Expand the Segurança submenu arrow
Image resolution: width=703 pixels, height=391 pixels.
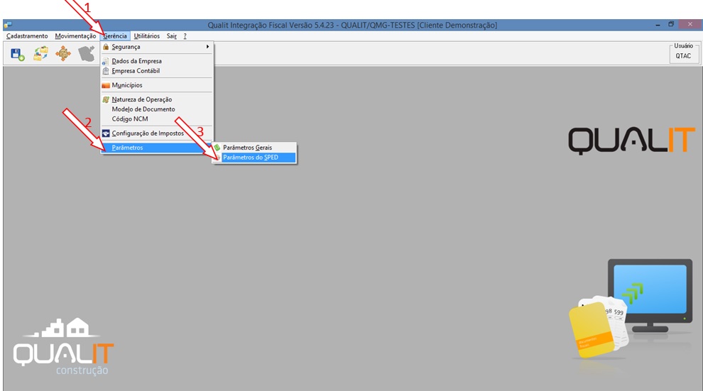207,47
